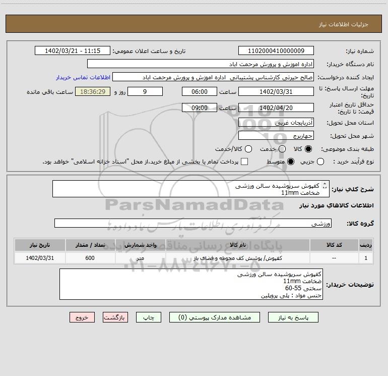Viewport: 388px width, 376px height.
Task: Click the توضیحات خریدار text area
Action: click(191, 284)
